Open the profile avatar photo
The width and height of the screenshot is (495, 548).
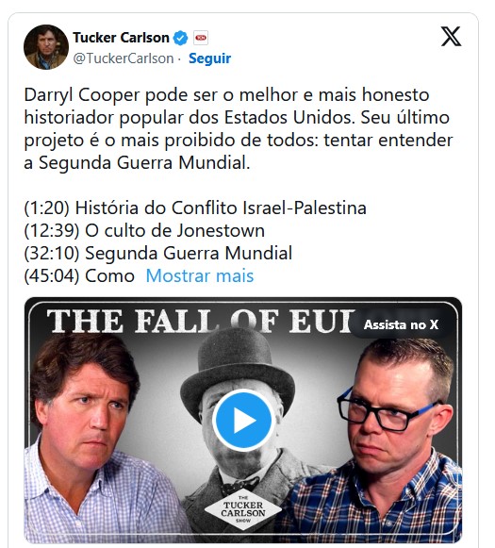point(46,47)
